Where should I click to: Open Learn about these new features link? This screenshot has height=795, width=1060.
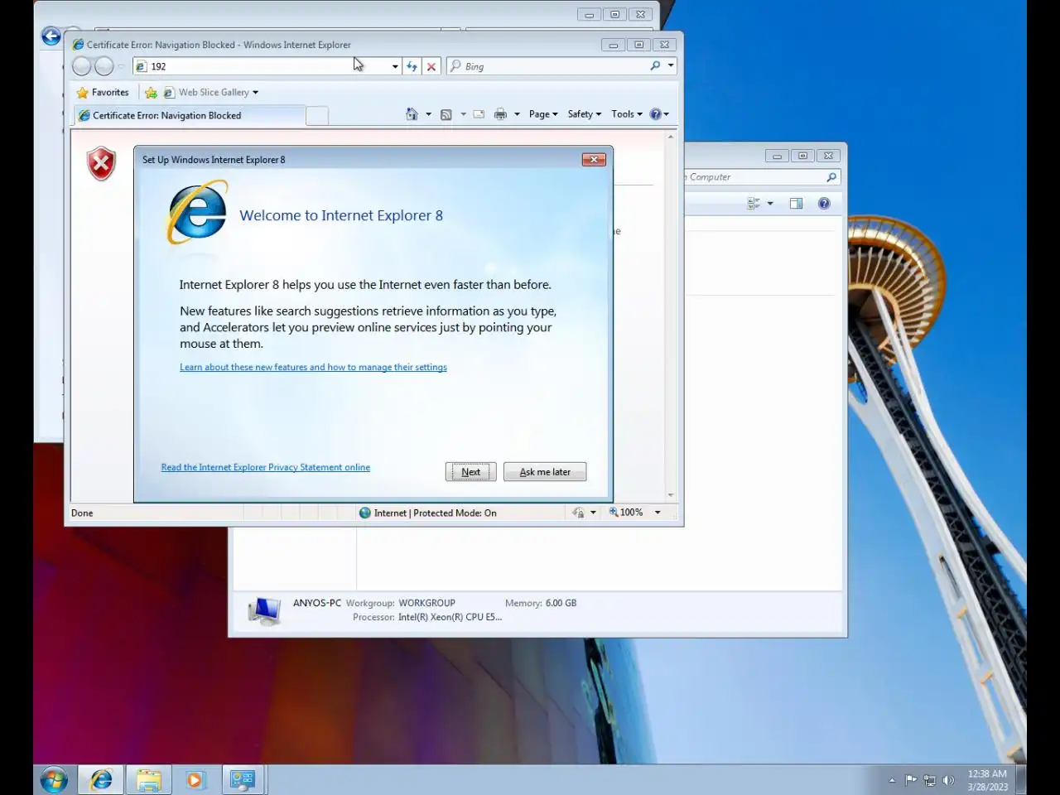tap(313, 367)
